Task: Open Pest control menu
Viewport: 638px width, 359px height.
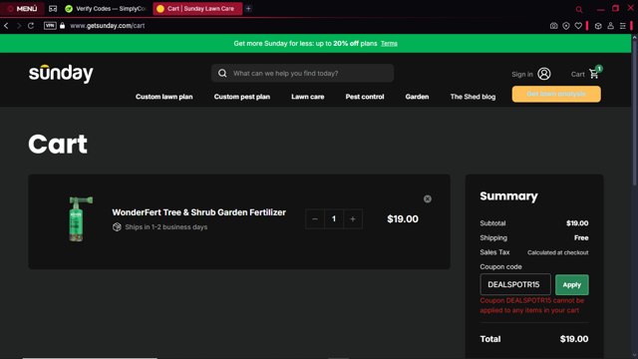Action: (x=365, y=97)
